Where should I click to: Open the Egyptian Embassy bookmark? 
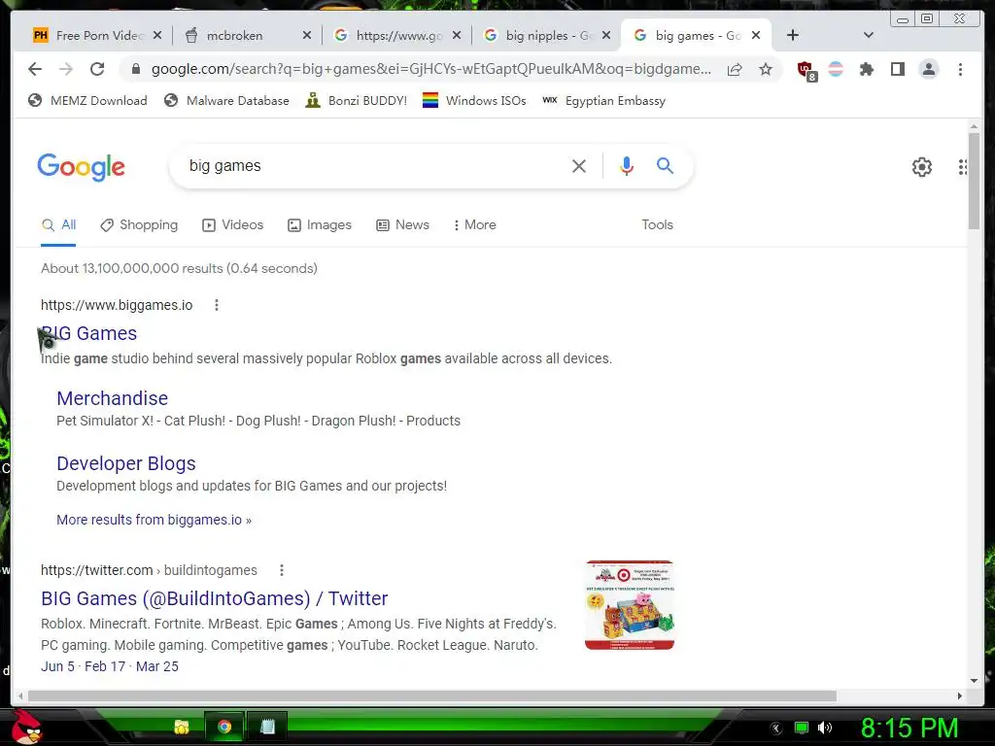604,101
